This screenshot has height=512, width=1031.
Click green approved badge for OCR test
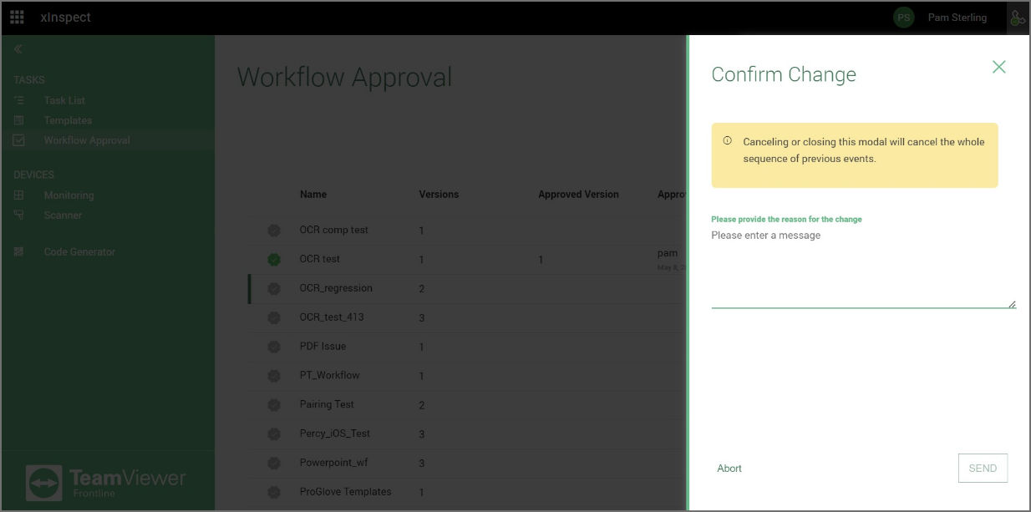(x=274, y=260)
